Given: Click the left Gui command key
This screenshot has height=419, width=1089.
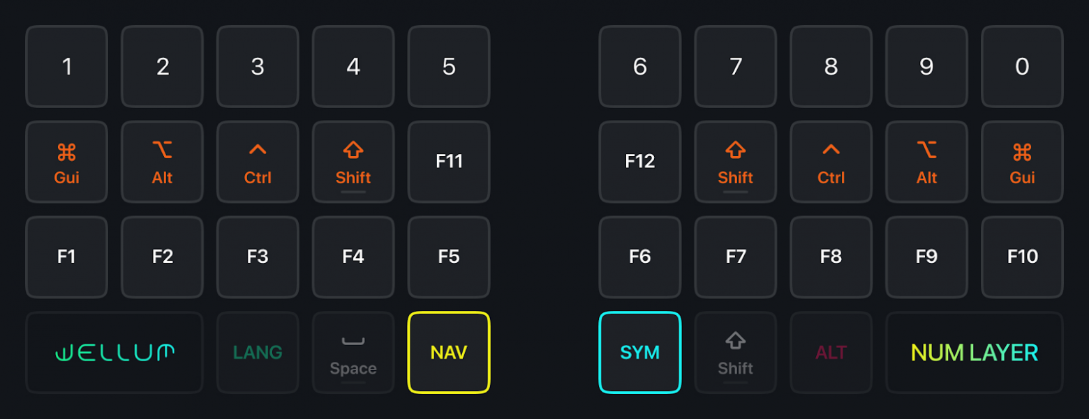Looking at the screenshot, I should (x=66, y=162).
